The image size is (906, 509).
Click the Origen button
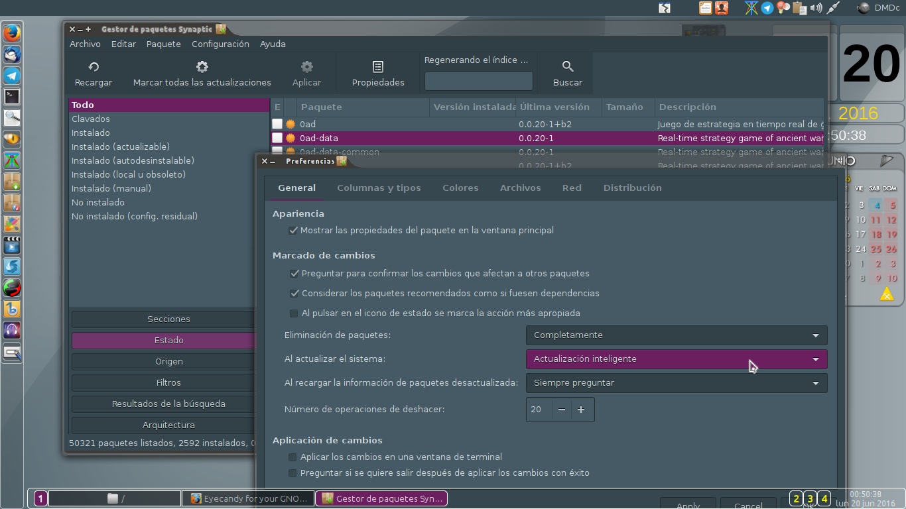click(168, 362)
